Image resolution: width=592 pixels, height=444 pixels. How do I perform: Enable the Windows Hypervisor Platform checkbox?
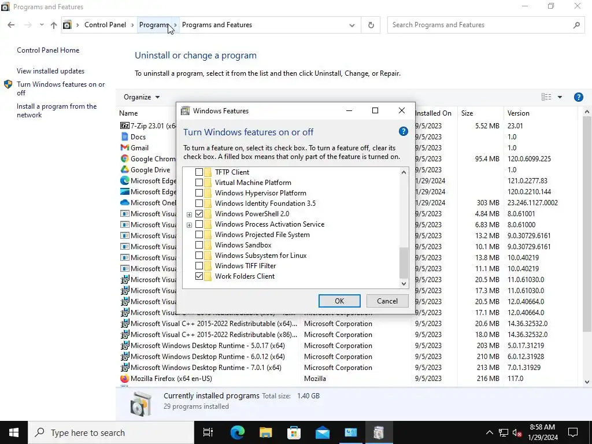199,193
